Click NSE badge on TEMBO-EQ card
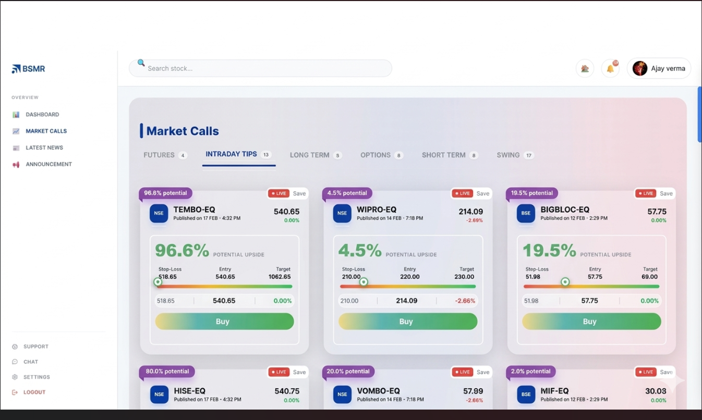702x420 pixels. (159, 213)
